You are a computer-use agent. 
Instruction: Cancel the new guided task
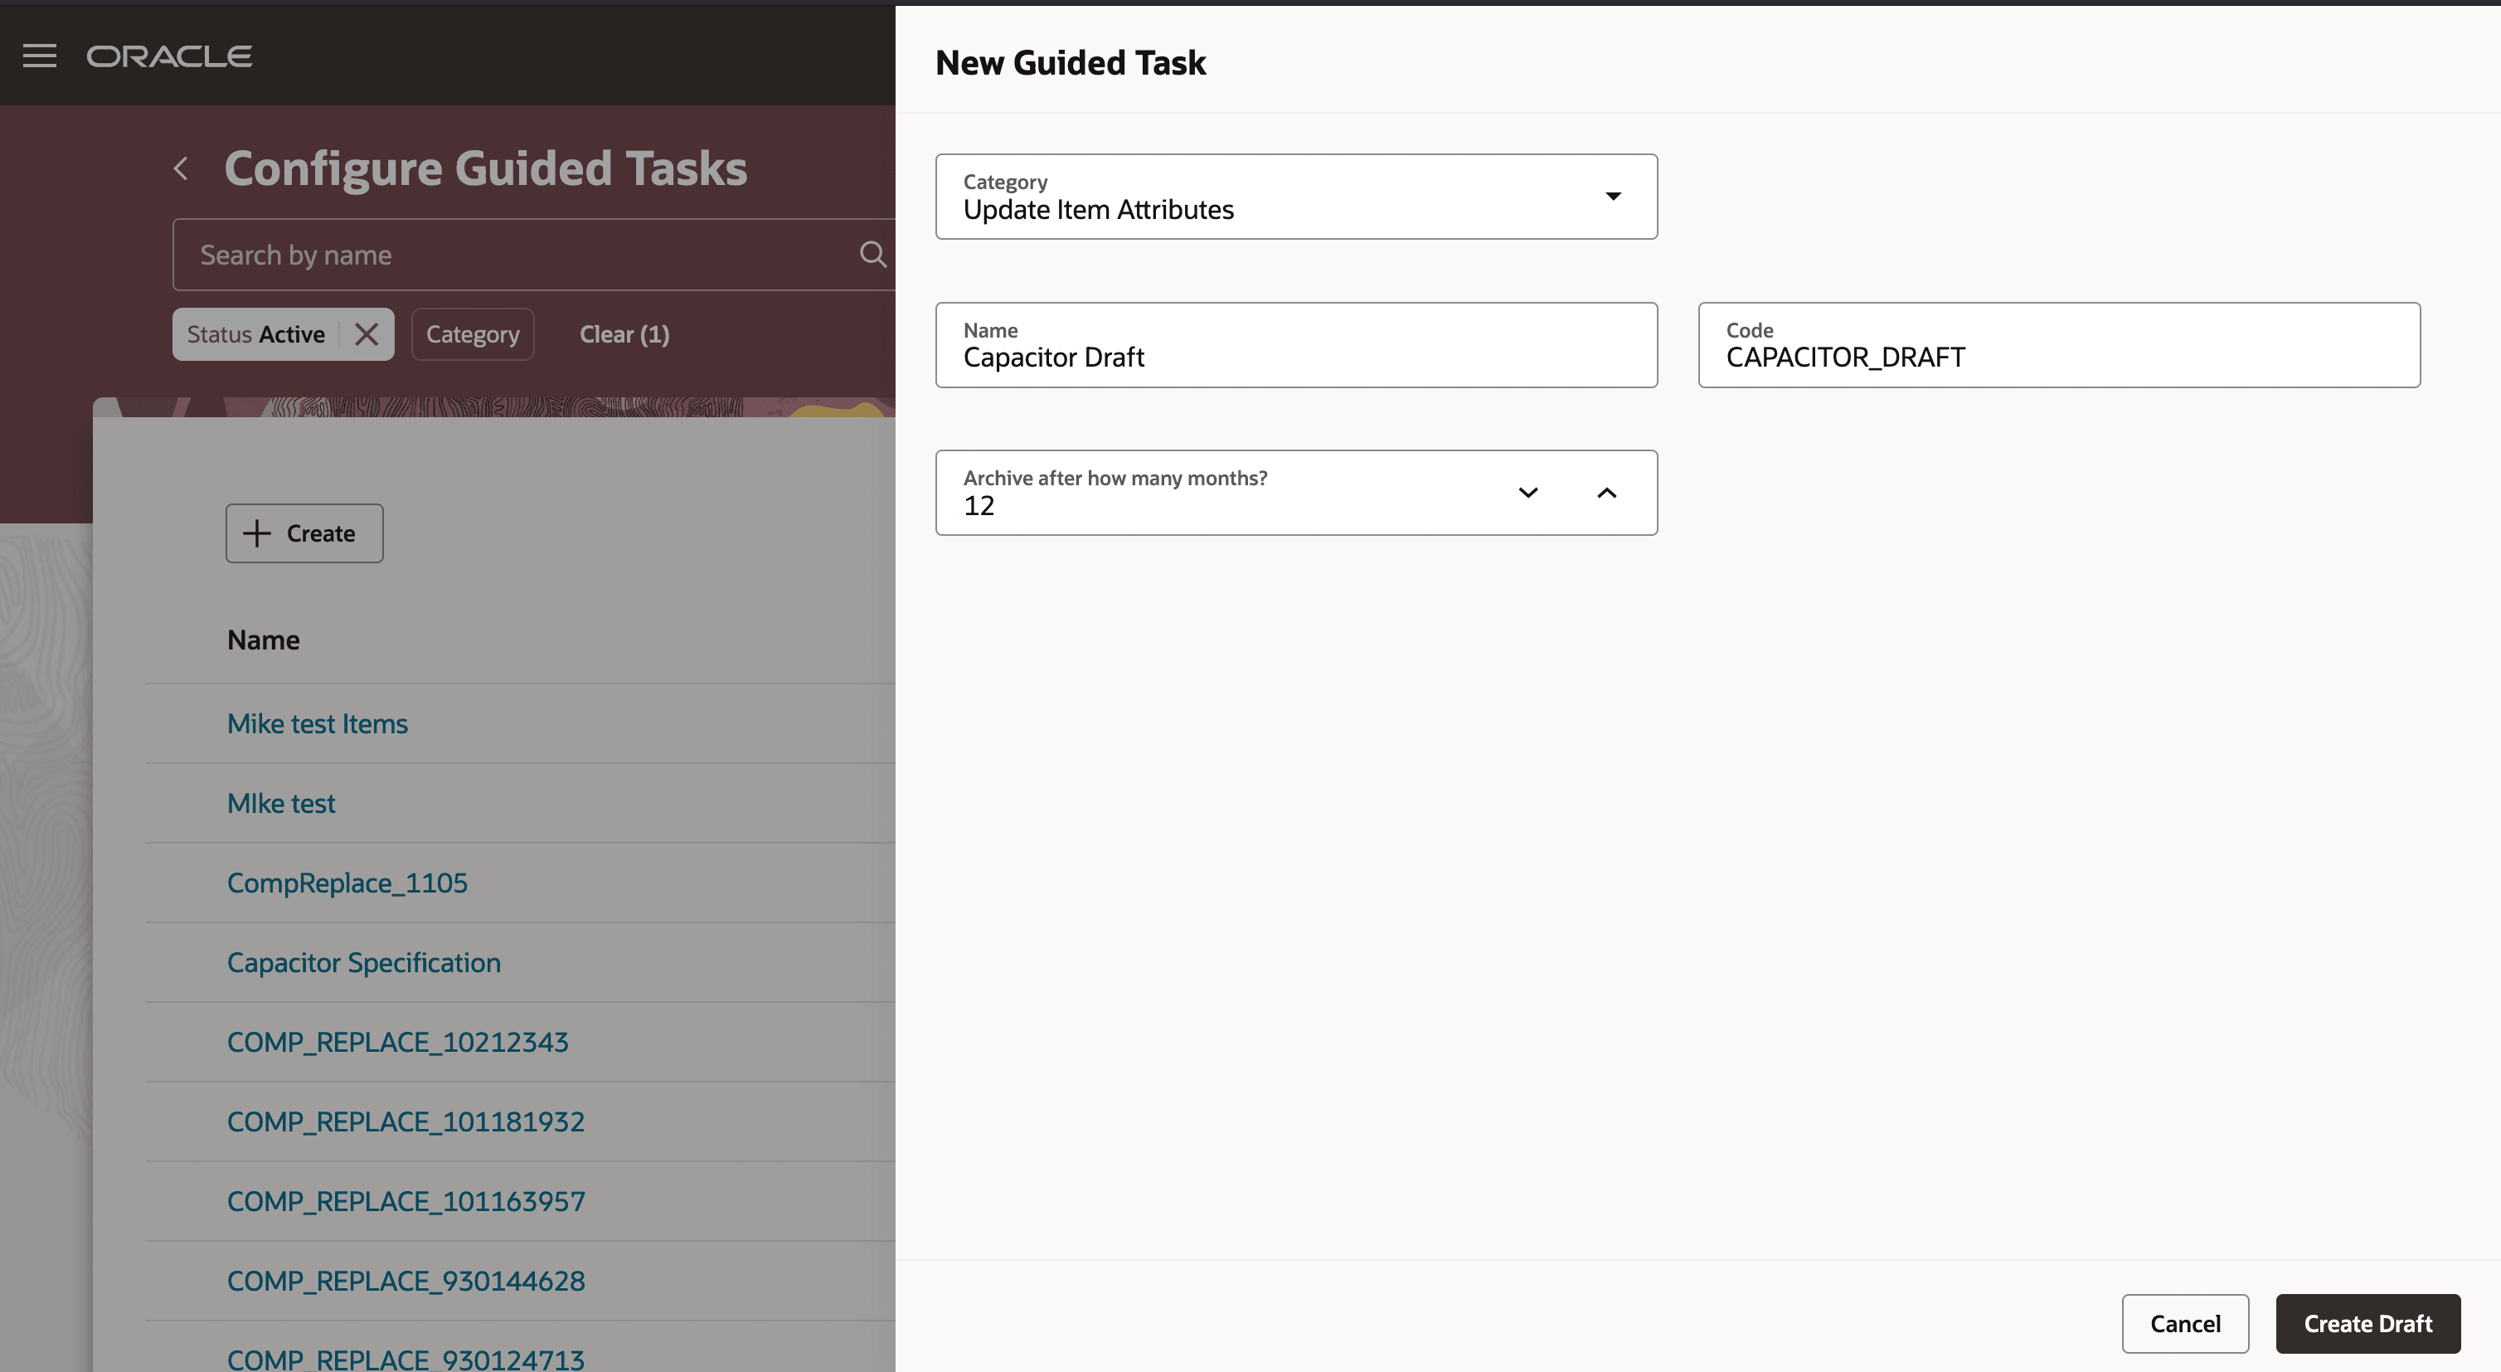[x=2184, y=1323]
